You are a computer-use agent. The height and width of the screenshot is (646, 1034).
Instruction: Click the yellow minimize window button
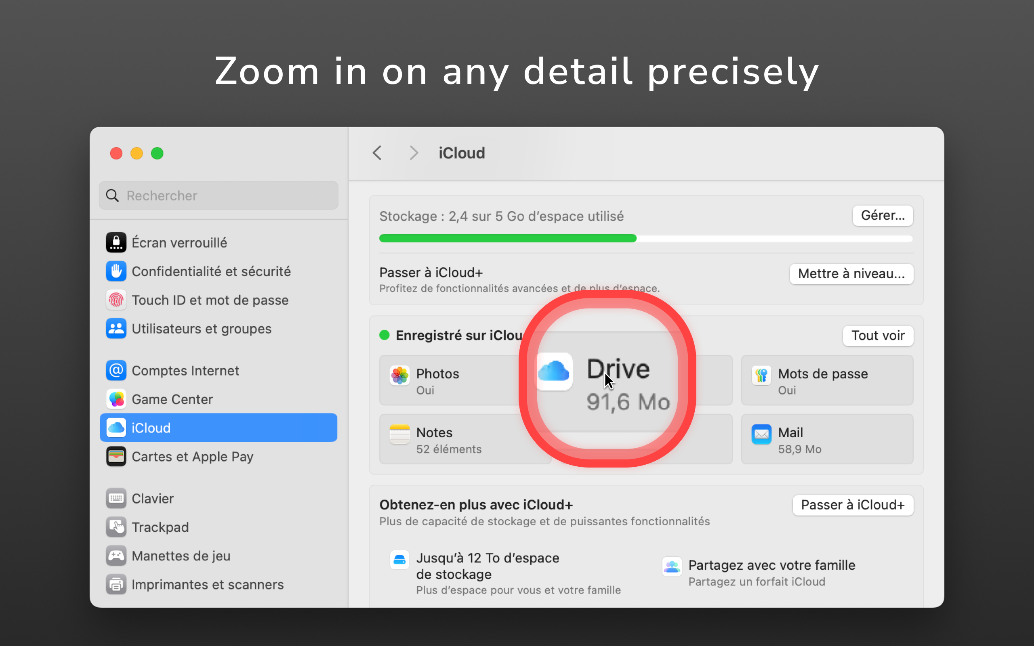(x=136, y=153)
